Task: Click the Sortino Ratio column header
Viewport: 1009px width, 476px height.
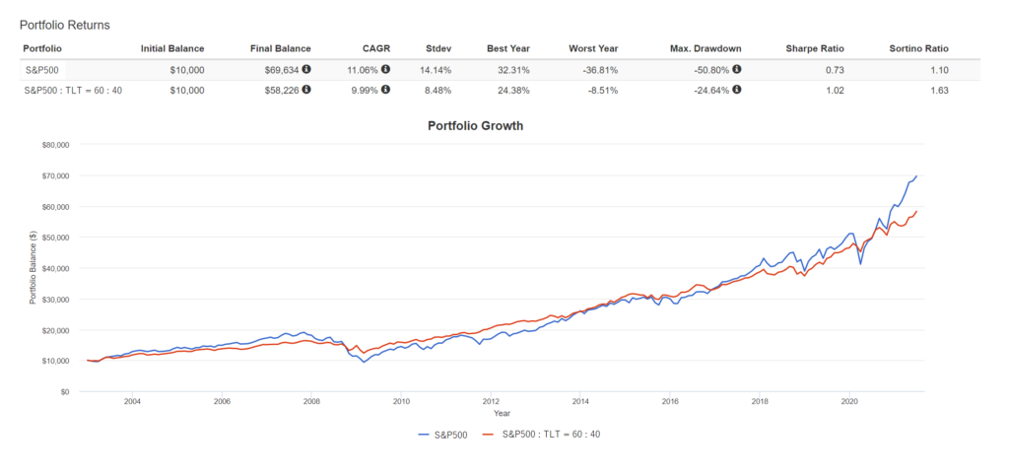Action: [x=918, y=48]
